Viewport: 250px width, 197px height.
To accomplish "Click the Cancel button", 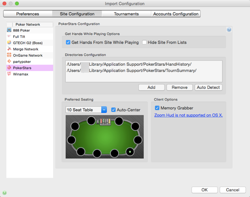I will coord(233,190).
